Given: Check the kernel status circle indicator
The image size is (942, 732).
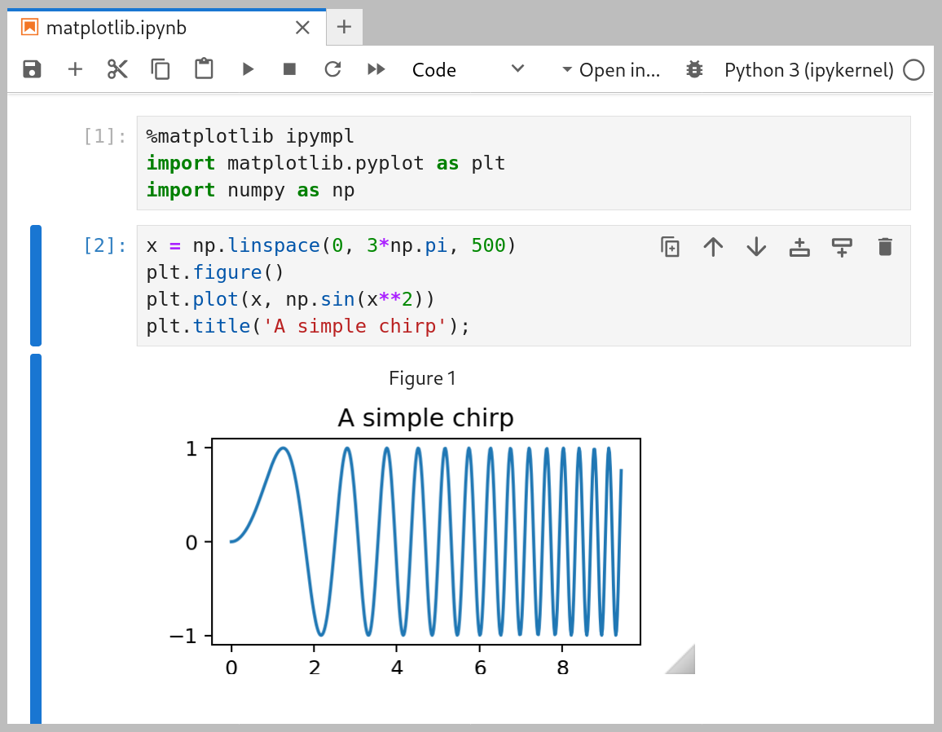Looking at the screenshot, I should 913,70.
